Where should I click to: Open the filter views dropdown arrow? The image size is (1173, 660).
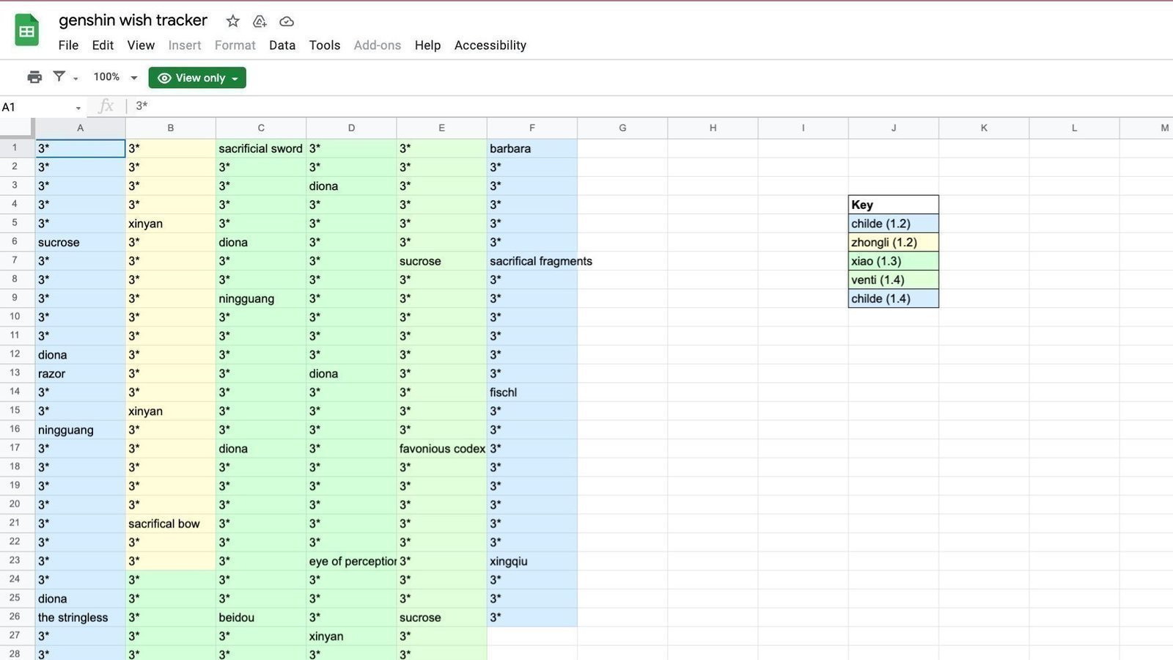click(x=76, y=78)
